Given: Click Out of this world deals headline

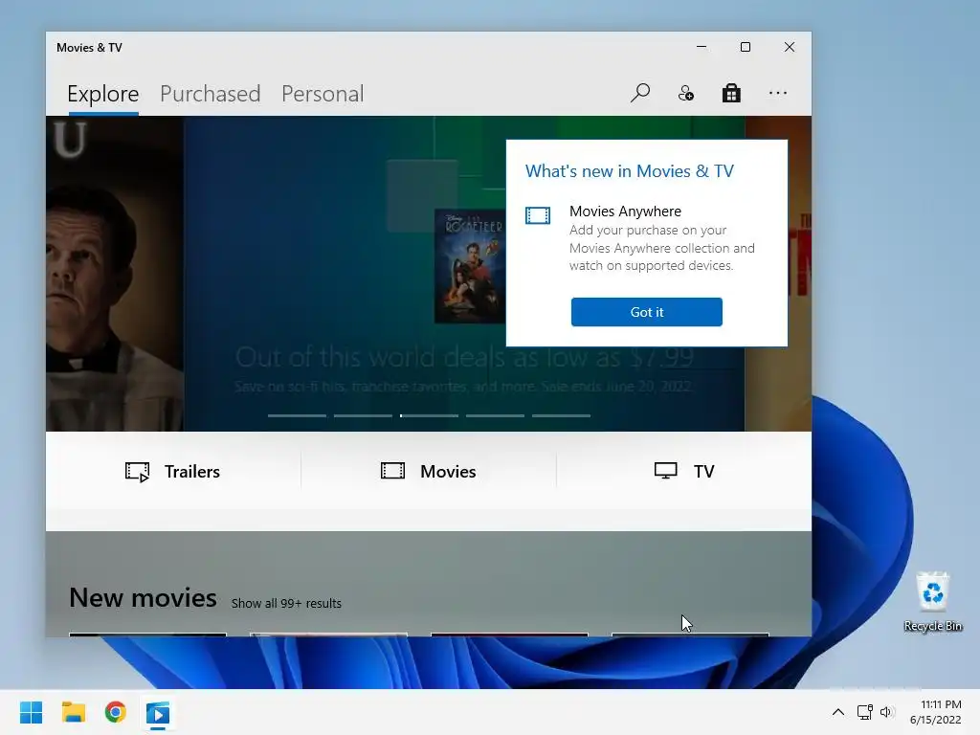Looking at the screenshot, I should point(464,358).
